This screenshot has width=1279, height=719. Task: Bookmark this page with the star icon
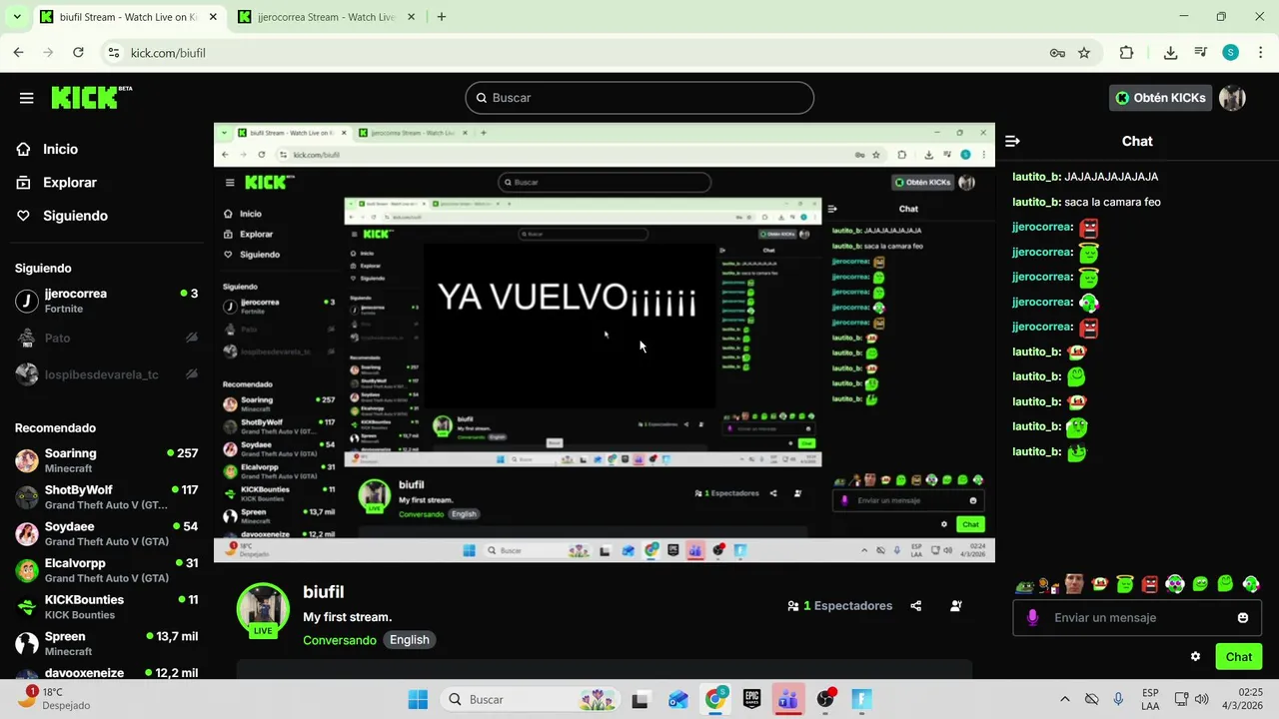click(x=1084, y=53)
